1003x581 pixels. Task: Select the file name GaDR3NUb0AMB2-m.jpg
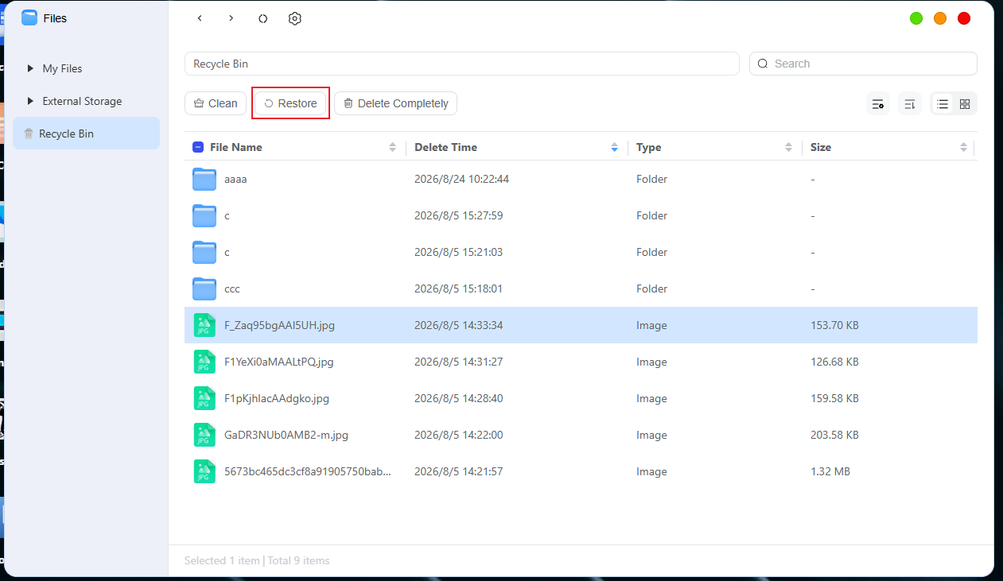(286, 435)
